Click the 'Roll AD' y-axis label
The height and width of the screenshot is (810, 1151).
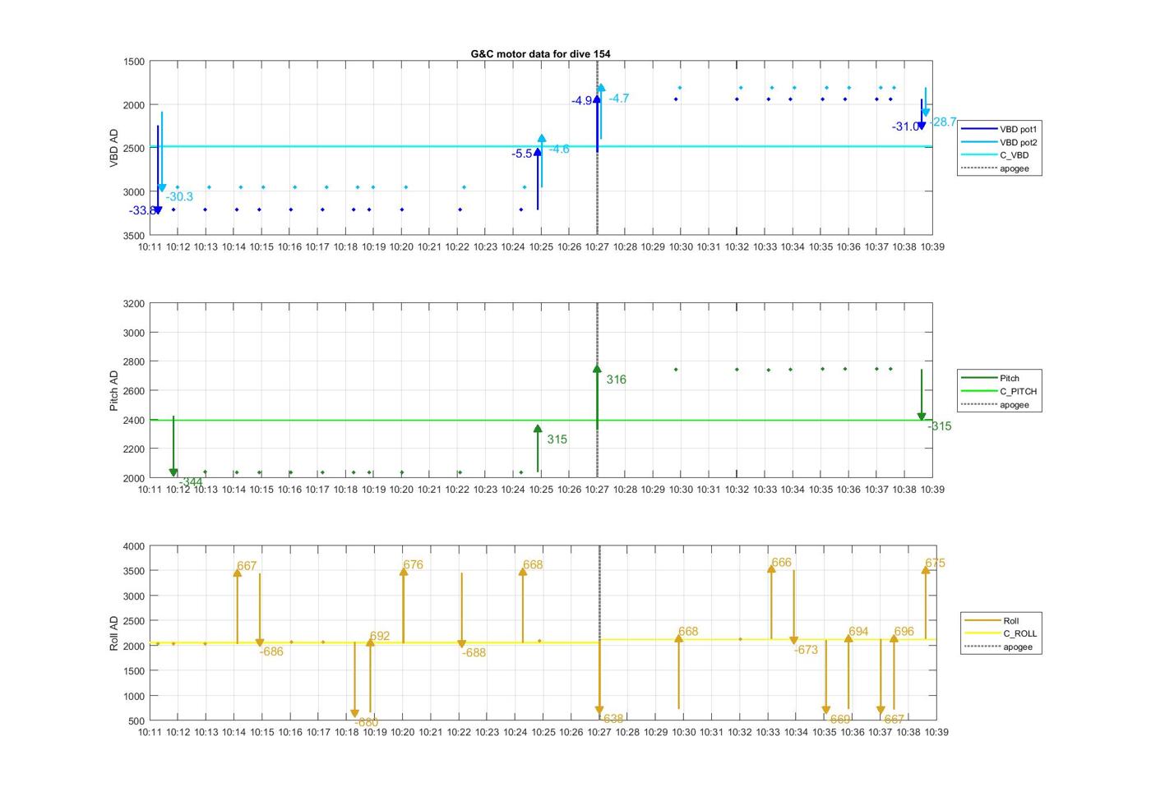114,633
